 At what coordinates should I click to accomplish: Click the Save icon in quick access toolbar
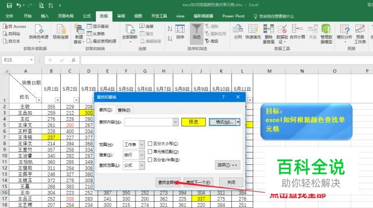[9, 5]
